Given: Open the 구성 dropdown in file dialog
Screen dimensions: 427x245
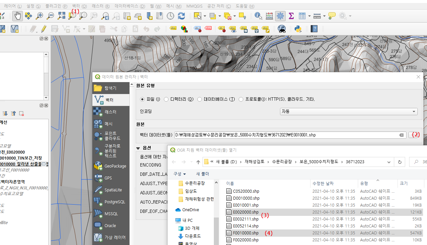Looking at the screenshot, I should click(180, 174).
